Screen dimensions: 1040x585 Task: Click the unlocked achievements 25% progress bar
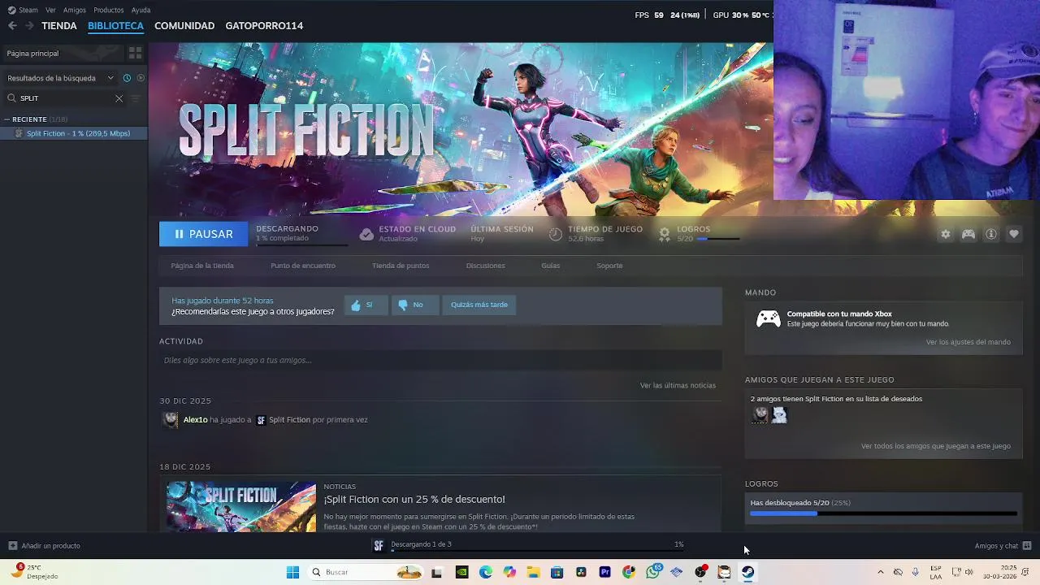point(883,513)
